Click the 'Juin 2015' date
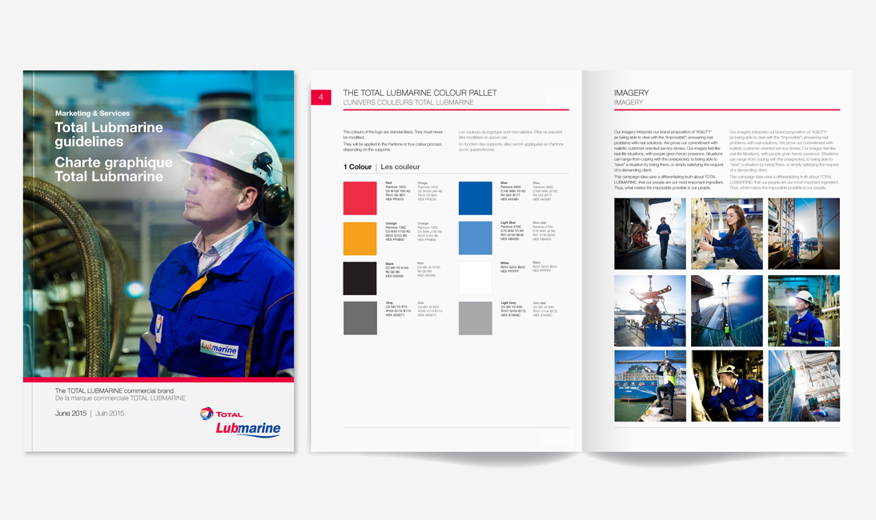876x520 pixels. pos(110,414)
